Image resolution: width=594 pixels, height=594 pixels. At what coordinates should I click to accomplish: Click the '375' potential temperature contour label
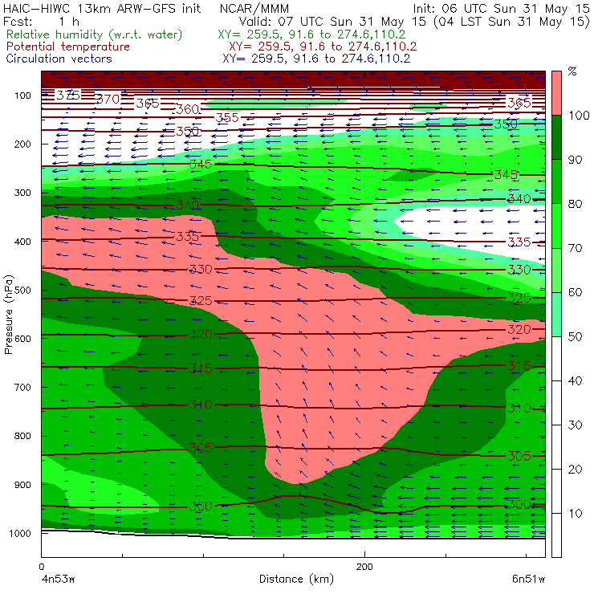[68, 95]
